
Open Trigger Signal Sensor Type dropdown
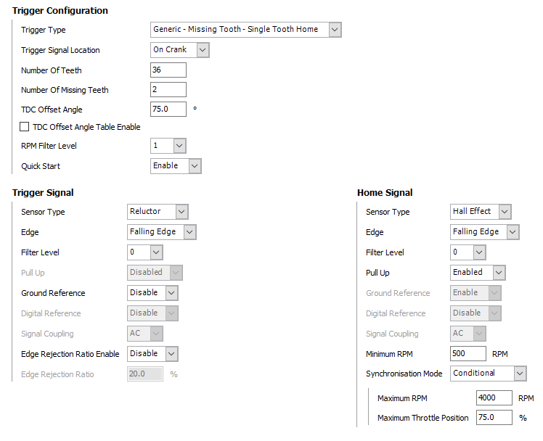coord(158,212)
